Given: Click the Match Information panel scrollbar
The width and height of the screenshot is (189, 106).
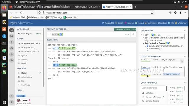Looking at the screenshot, I should point(185,71).
